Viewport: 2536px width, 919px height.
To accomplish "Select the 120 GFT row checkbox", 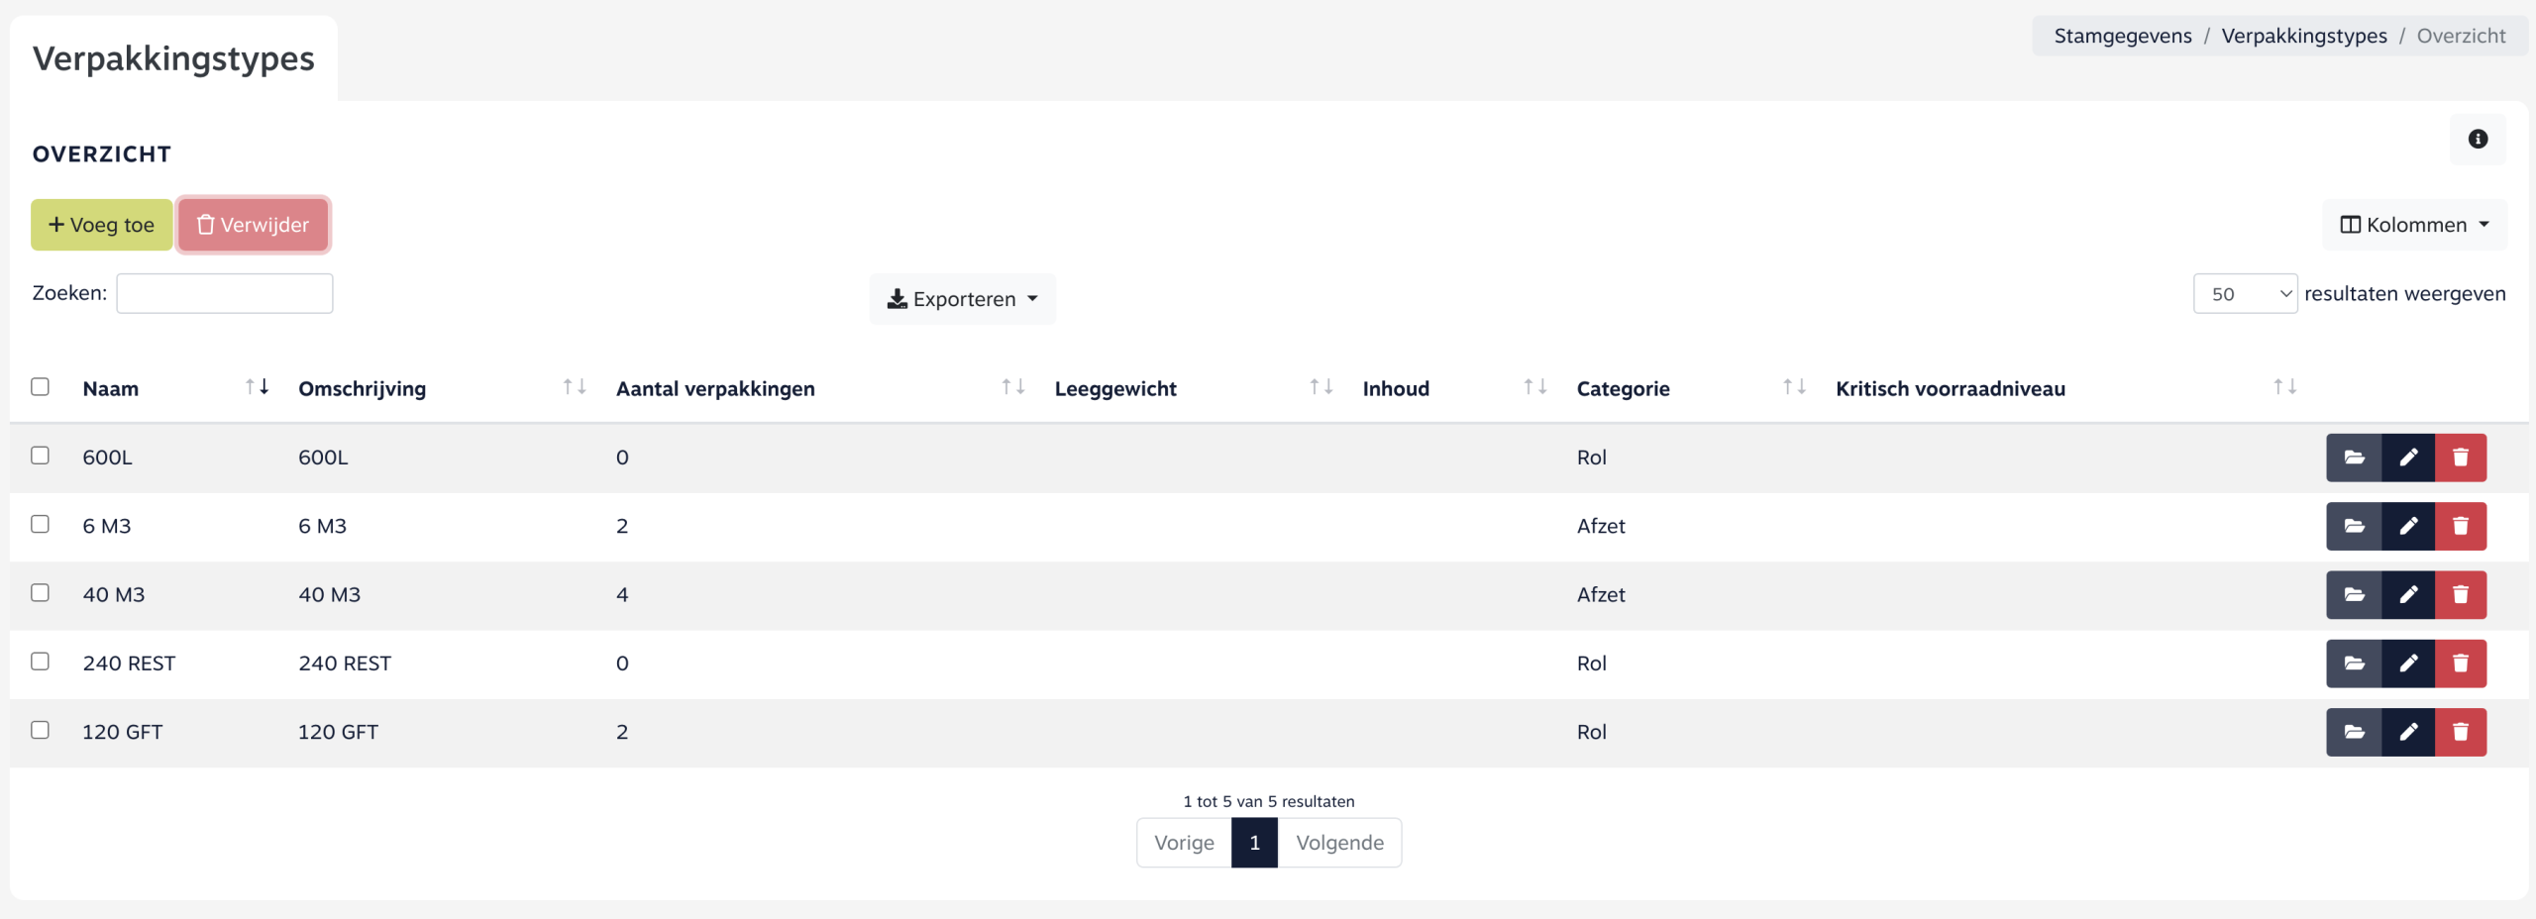I will pyautogui.click(x=40, y=730).
